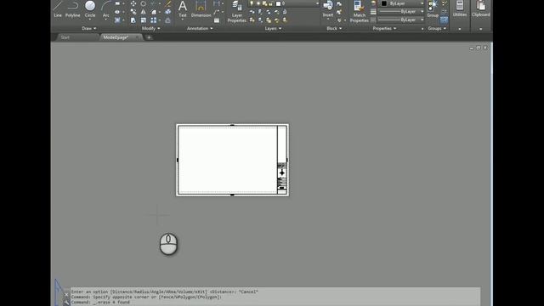The image size is (544, 306).
Task: Click the Linear dimension icon
Action: pos(217,3)
